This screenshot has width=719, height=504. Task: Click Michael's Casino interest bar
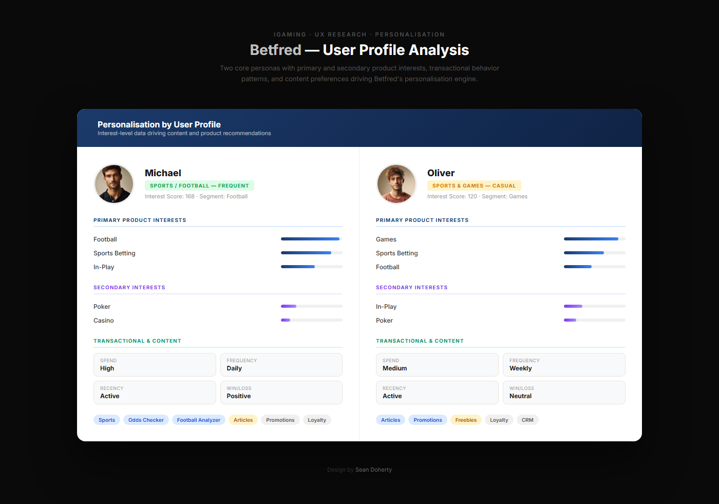[311, 320]
